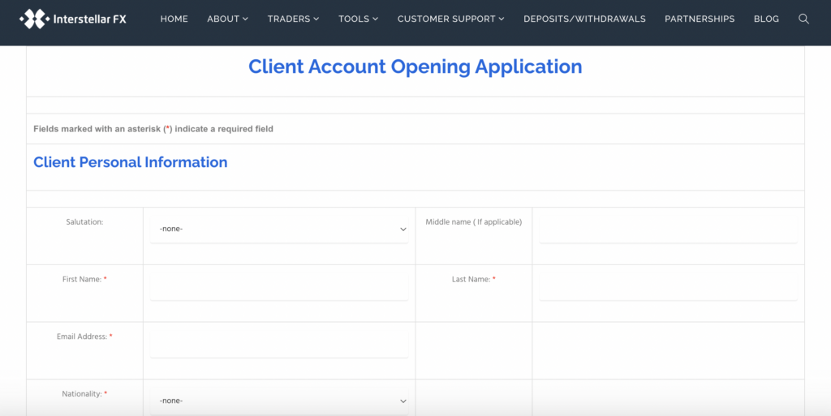Click the Client Account Opening Application heading
Viewport: 831px width, 416px height.
415,66
